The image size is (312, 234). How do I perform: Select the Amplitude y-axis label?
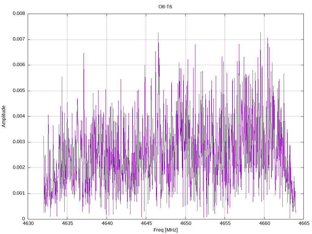coord(4,116)
